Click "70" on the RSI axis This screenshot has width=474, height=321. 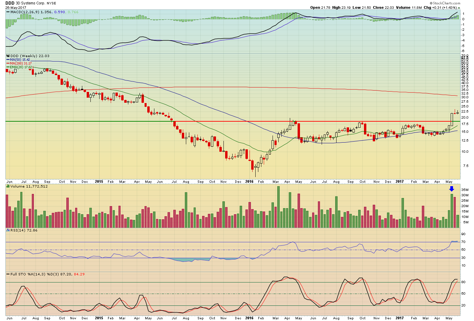pos(463,242)
